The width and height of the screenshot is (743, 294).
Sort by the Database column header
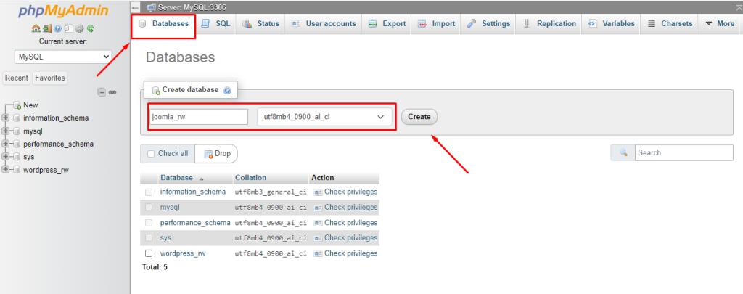coord(177,178)
